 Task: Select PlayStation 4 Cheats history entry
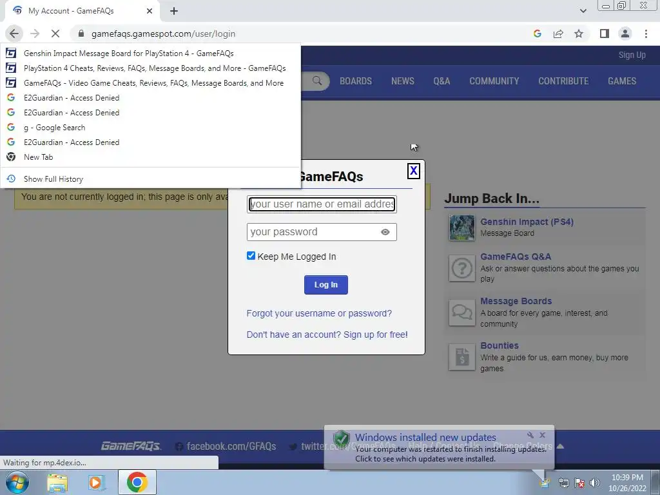point(151,68)
